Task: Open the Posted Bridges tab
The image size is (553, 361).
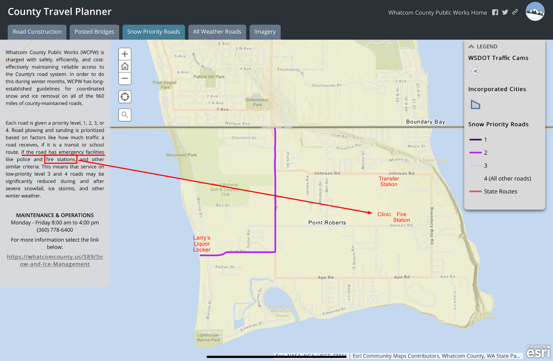Action: [x=94, y=32]
